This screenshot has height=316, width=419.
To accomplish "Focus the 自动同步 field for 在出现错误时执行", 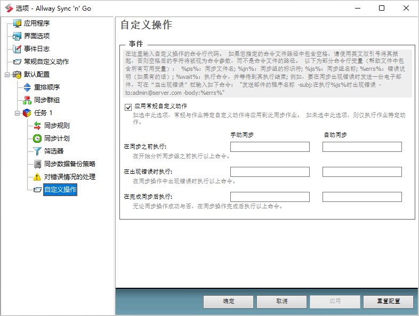I will [x=362, y=172].
